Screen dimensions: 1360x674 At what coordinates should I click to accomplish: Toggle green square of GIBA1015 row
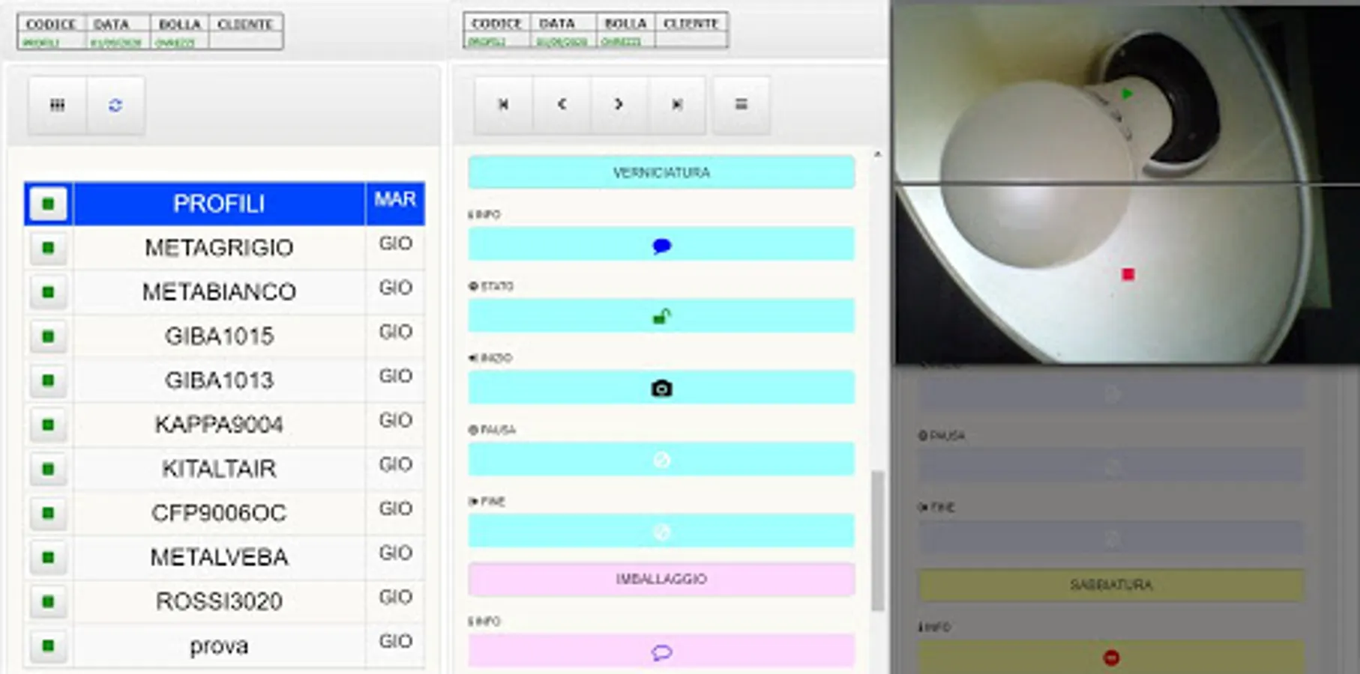tap(48, 336)
